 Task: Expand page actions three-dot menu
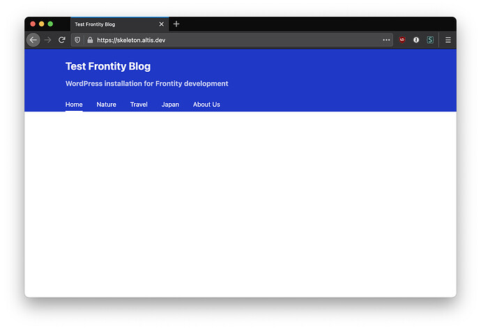pos(386,40)
